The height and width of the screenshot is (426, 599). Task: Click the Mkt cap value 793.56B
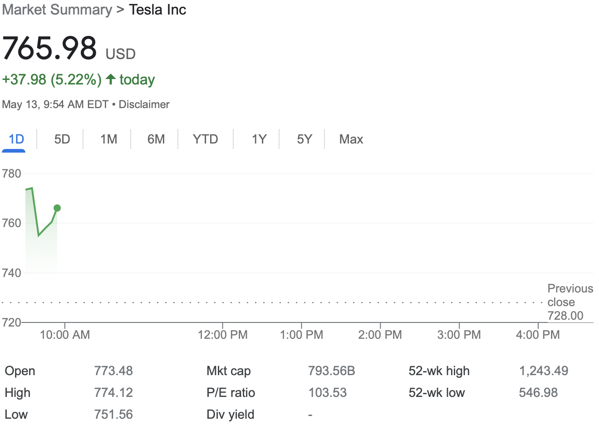332,371
